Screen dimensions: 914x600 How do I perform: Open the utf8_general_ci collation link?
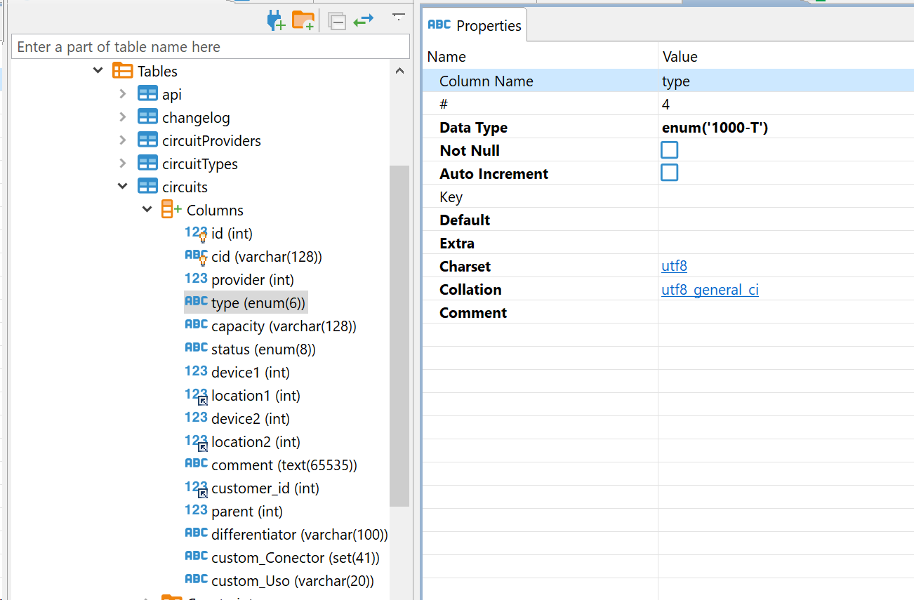pyautogui.click(x=709, y=289)
